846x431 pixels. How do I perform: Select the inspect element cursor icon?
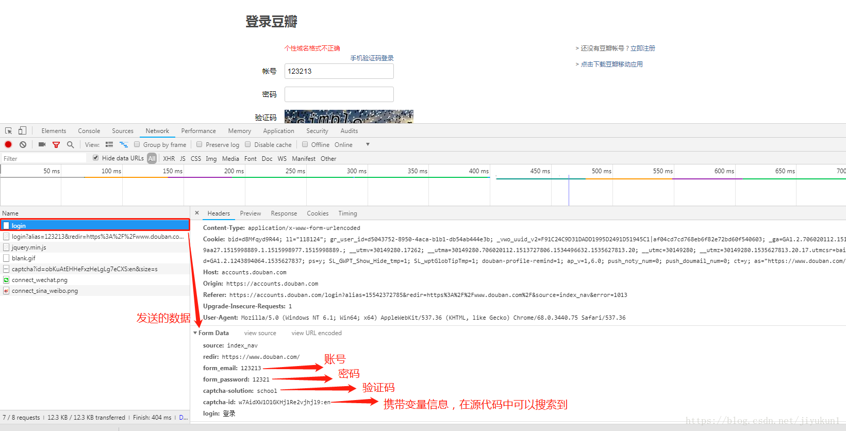tap(8, 131)
